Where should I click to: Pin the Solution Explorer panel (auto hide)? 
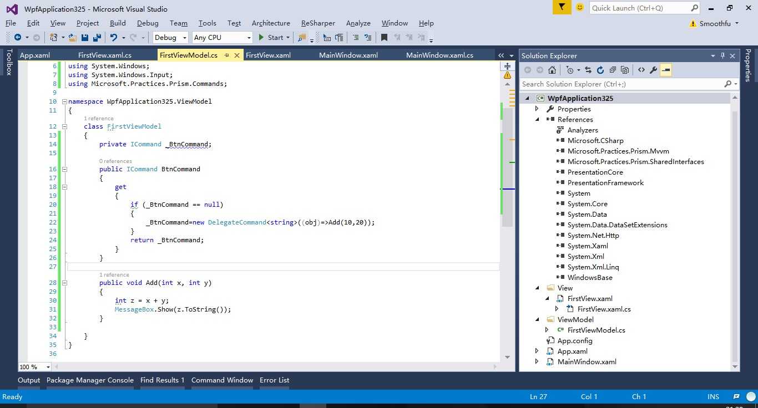point(722,55)
